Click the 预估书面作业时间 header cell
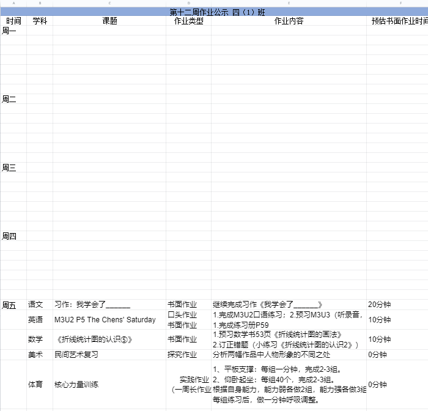Viewport: 428px width, 411px height. (x=397, y=21)
